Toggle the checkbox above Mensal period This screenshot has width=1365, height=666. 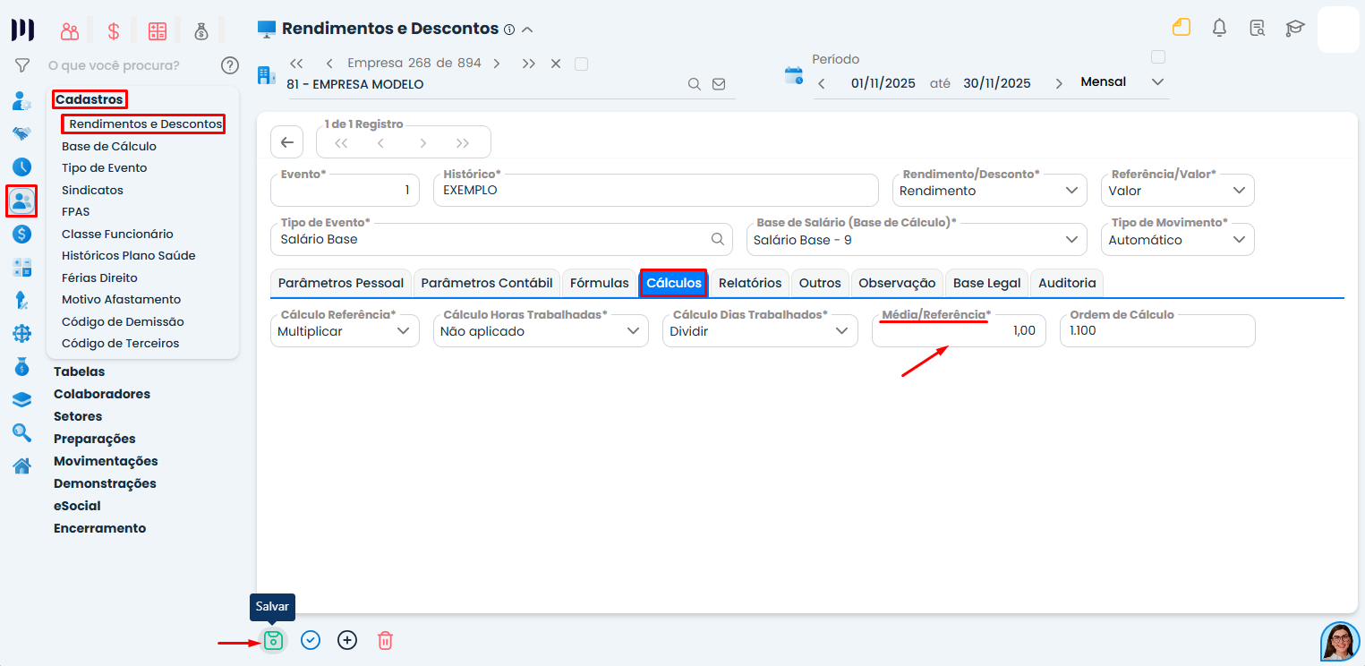pos(1157,57)
